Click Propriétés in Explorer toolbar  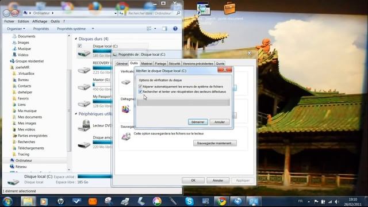click(x=41, y=29)
